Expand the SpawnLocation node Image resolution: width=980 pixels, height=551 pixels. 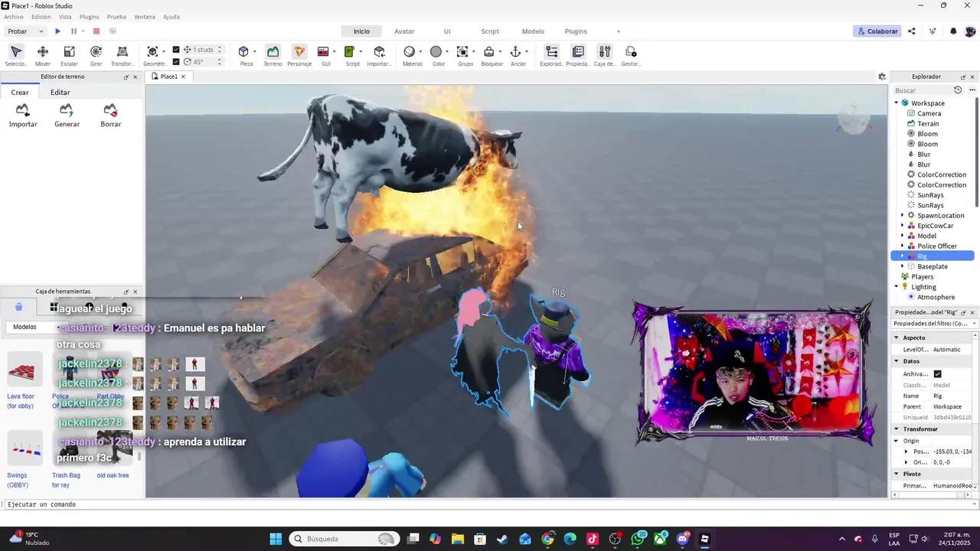point(903,216)
